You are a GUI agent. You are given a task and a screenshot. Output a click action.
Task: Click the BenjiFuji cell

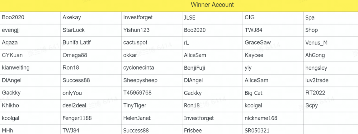[212, 68]
